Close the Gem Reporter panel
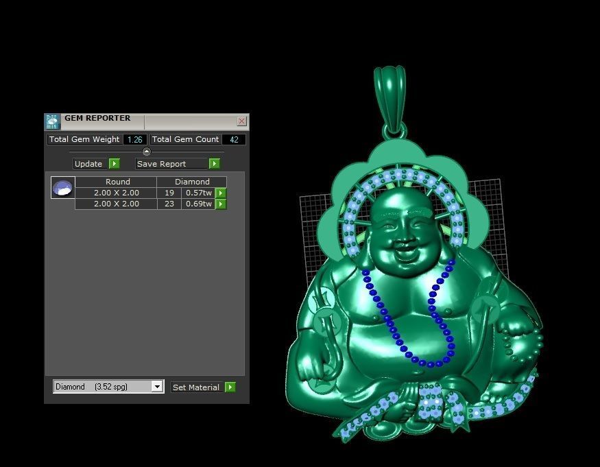600x467 pixels. [241, 121]
